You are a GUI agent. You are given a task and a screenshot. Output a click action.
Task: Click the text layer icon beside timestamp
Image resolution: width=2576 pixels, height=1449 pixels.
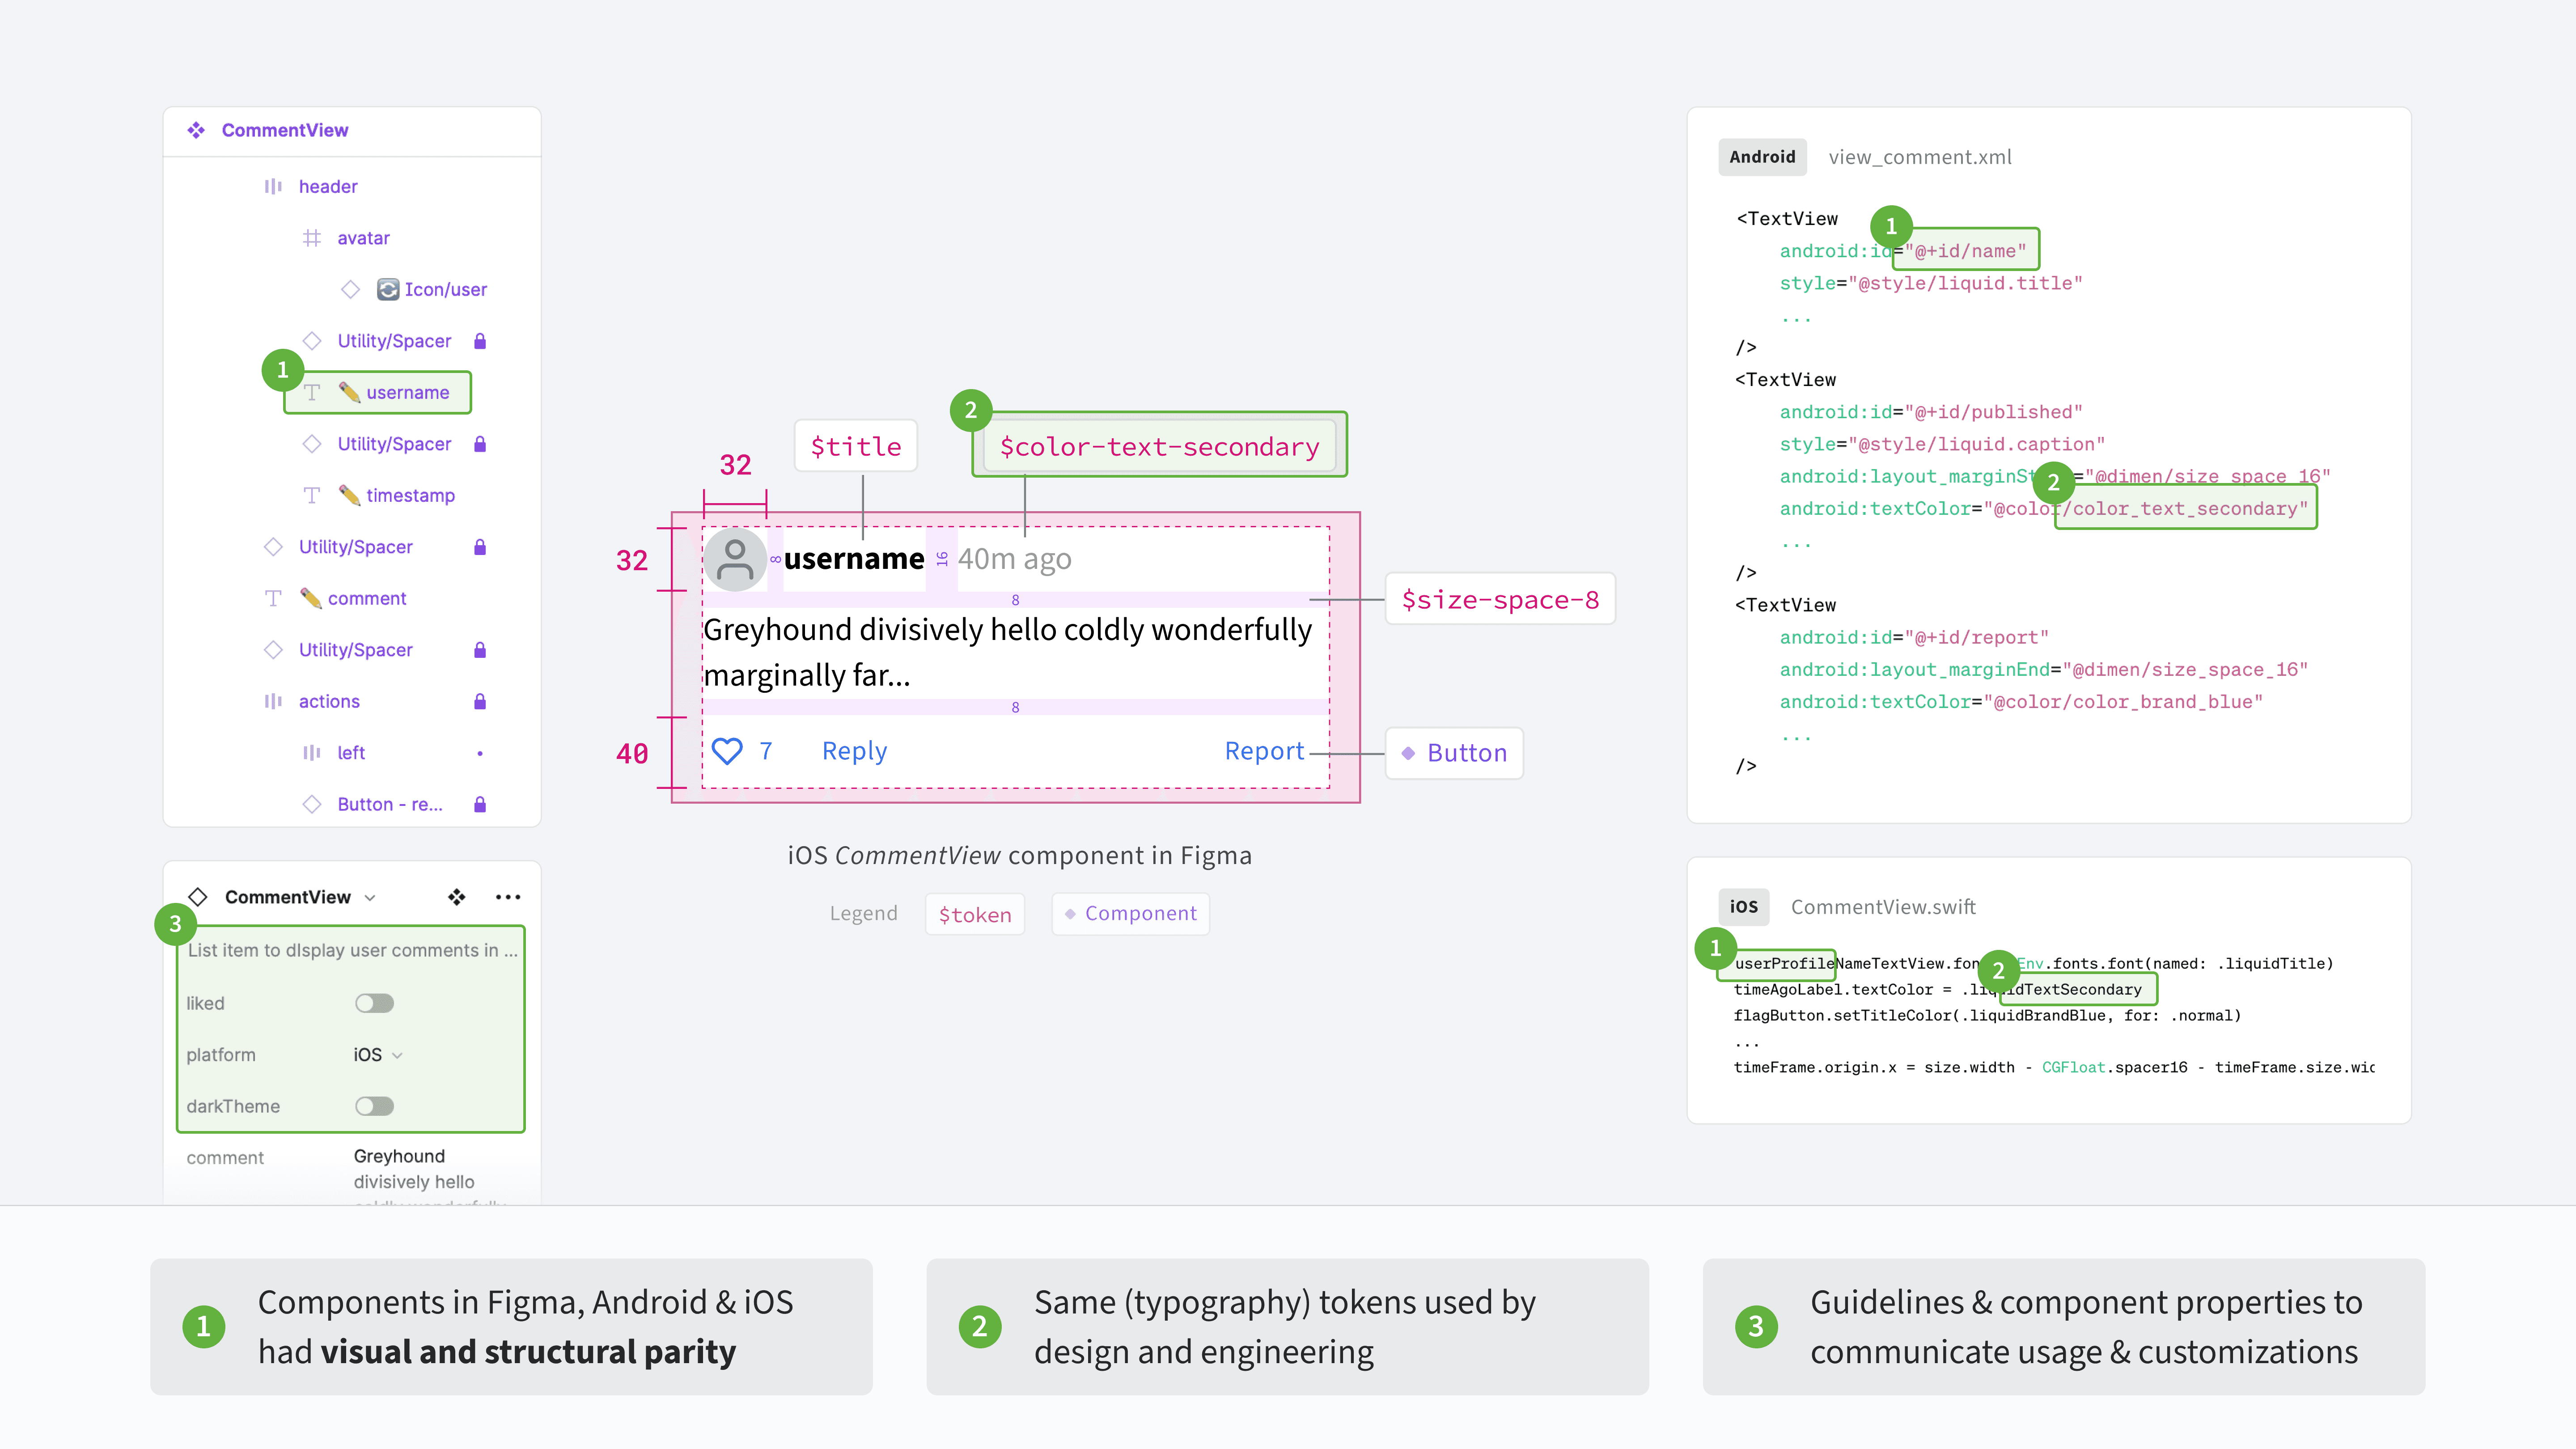pyautogui.click(x=312, y=495)
